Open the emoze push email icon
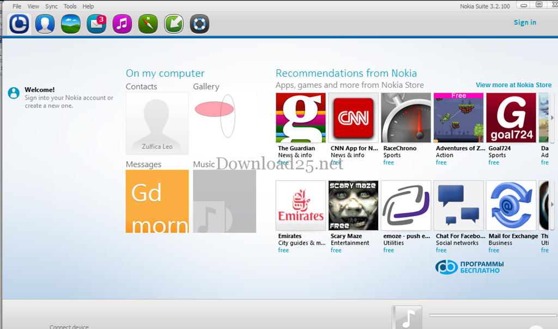This screenshot has width=558, height=329. click(x=406, y=205)
